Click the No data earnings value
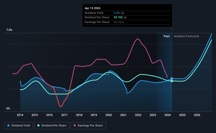Screen dimensions: 216x133 pos(119,22)
